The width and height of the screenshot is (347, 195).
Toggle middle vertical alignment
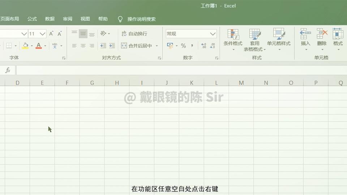pos(83,34)
